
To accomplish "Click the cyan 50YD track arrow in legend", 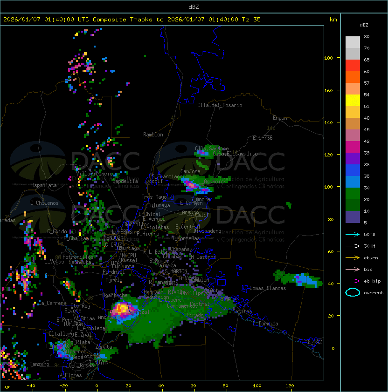I will 353,234.
